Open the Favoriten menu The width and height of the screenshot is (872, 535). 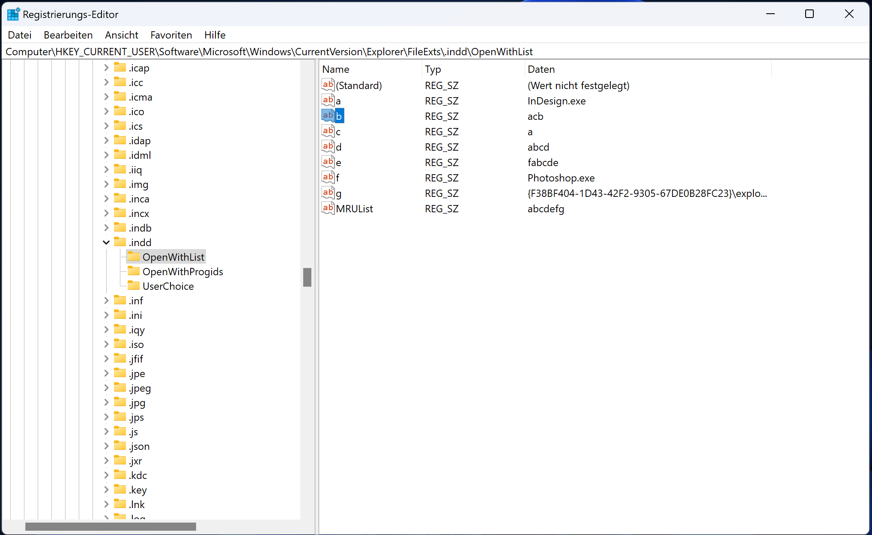click(x=171, y=35)
